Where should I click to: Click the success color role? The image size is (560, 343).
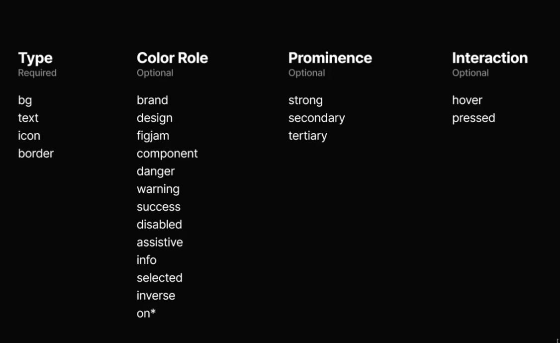159,207
